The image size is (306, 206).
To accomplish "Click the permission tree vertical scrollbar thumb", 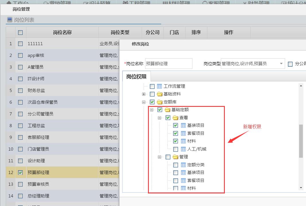I will pyautogui.click(x=301, y=141).
